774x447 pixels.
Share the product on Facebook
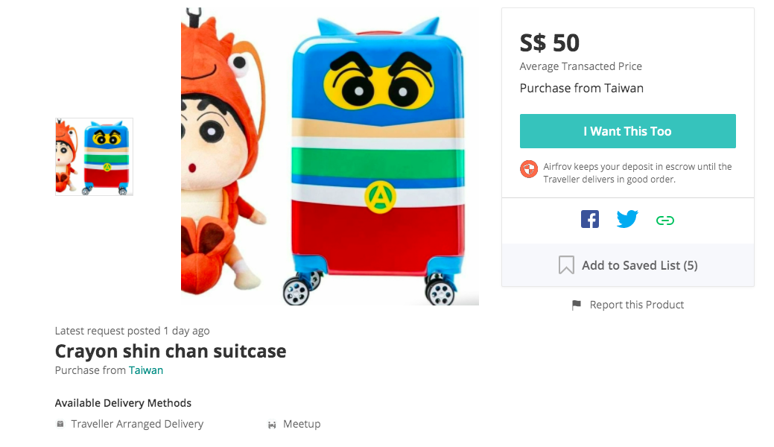(590, 220)
